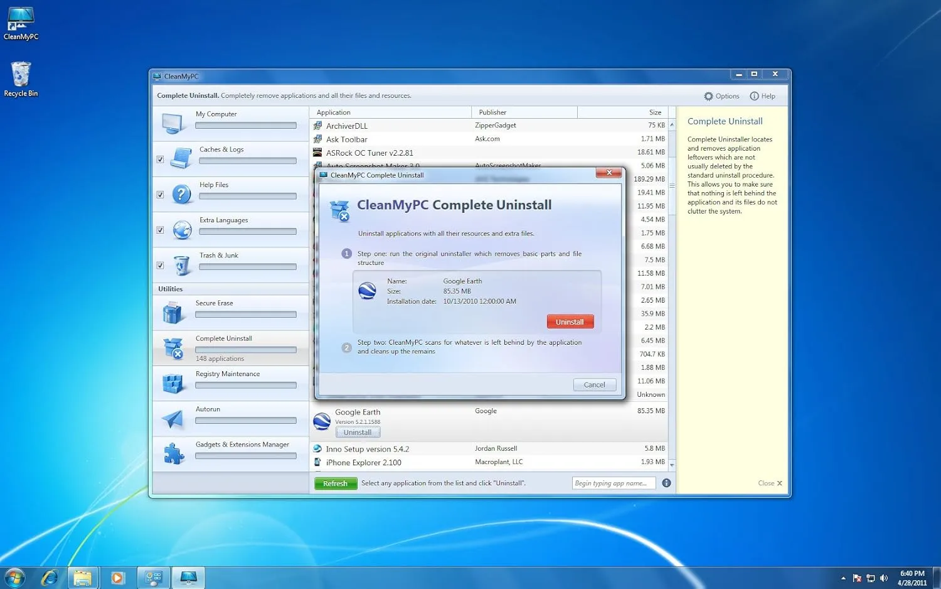Click Uninstall to remove Google Earth

570,321
